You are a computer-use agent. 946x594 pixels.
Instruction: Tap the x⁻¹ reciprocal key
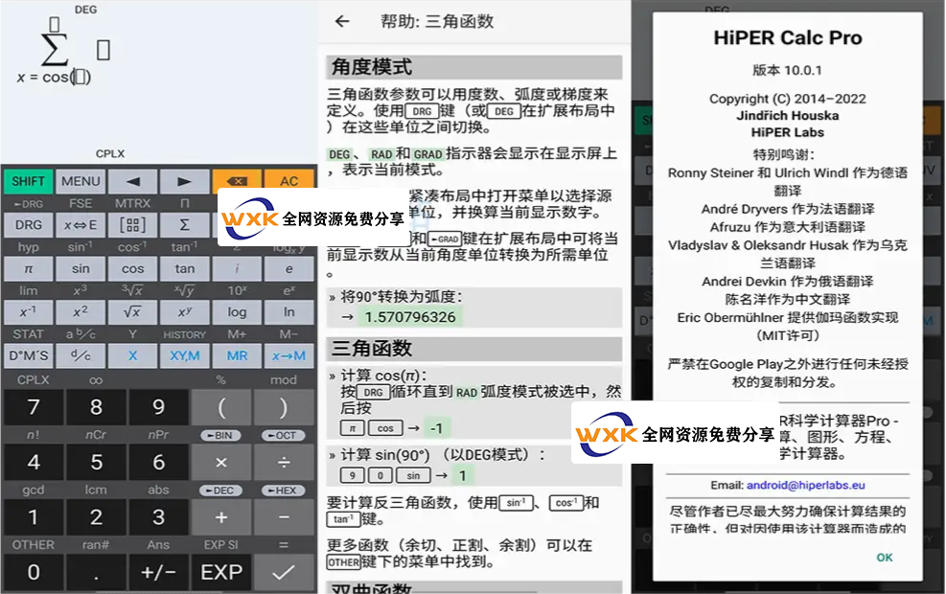(29, 311)
